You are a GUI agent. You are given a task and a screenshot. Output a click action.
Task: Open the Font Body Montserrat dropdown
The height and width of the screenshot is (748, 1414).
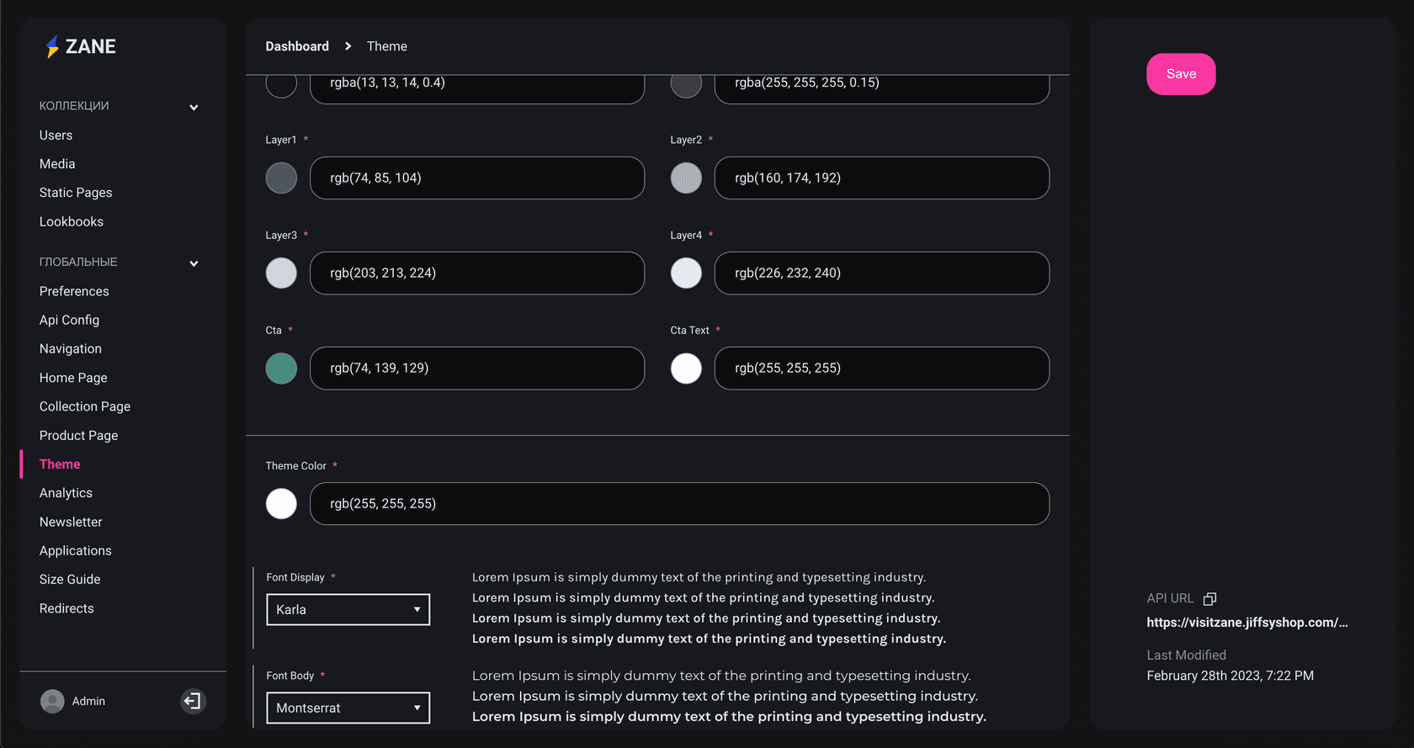(x=348, y=708)
